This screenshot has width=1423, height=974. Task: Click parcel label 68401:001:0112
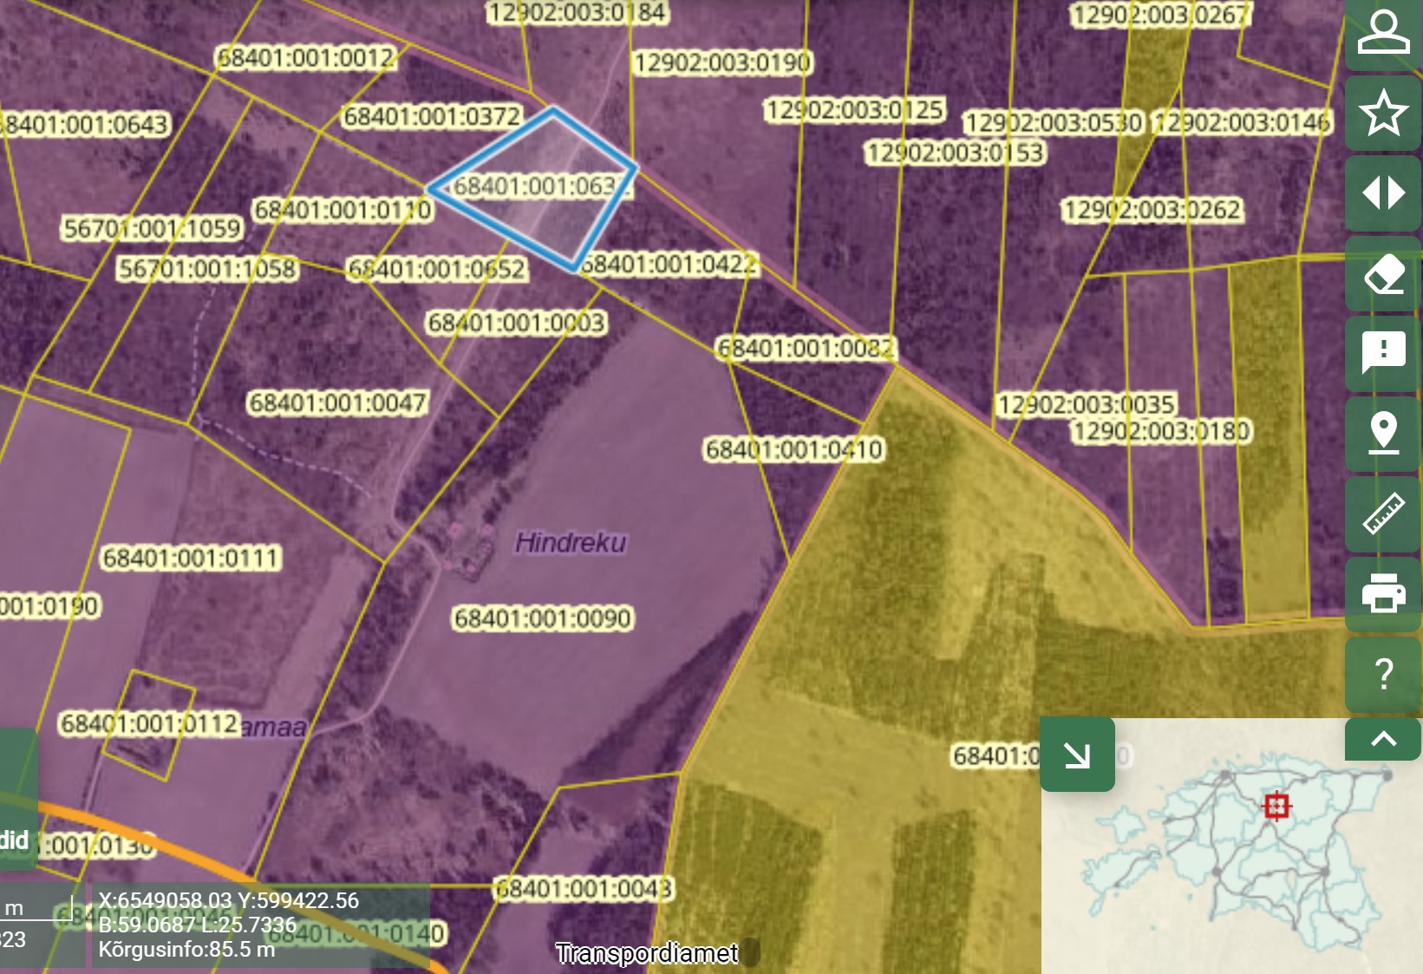point(149,723)
